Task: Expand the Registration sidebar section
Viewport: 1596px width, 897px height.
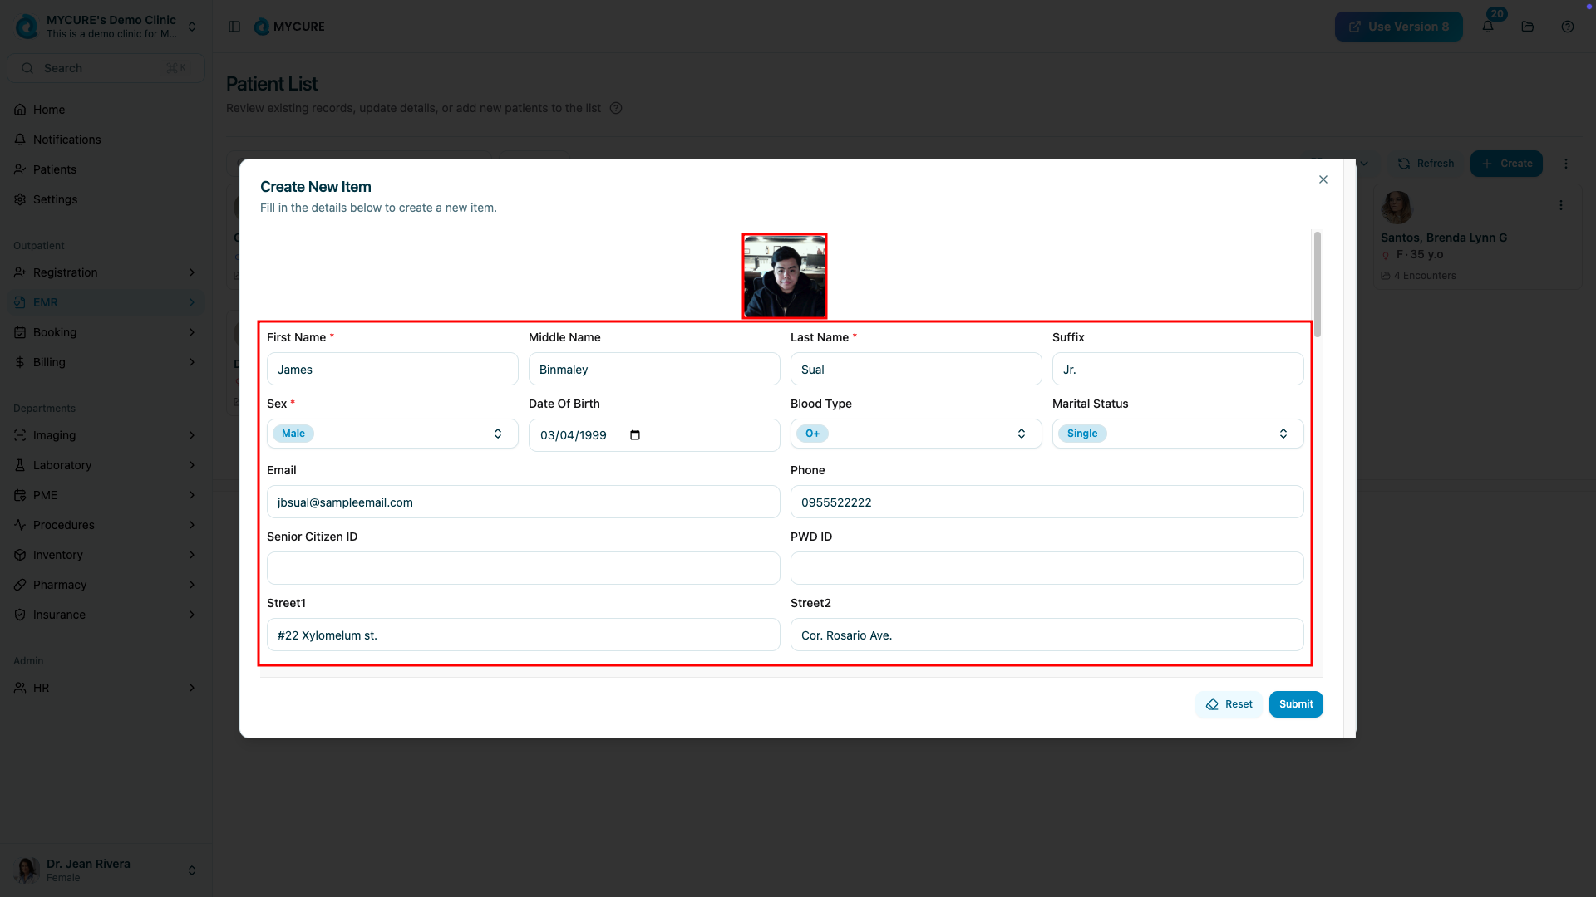Action: click(x=106, y=272)
